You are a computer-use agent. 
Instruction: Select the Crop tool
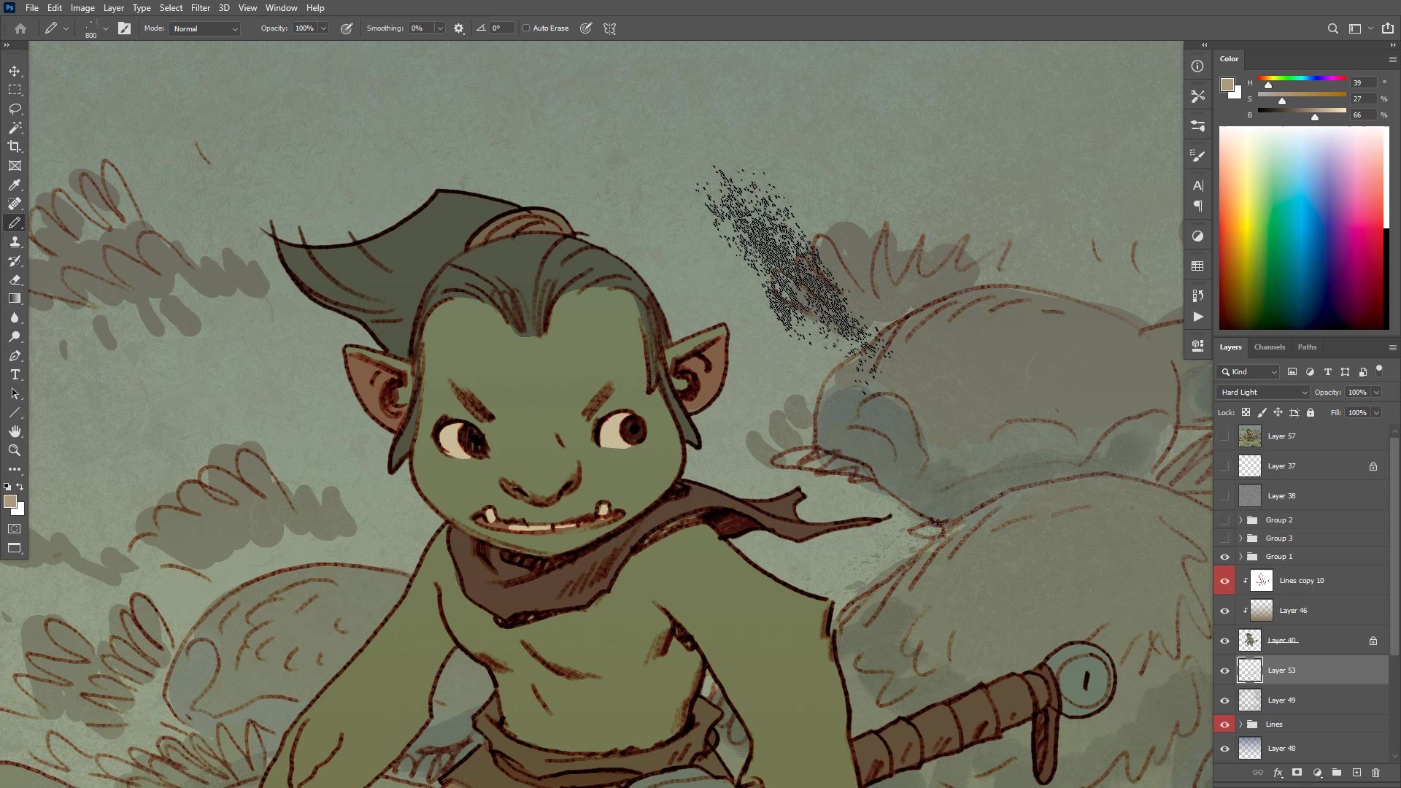pyautogui.click(x=15, y=147)
